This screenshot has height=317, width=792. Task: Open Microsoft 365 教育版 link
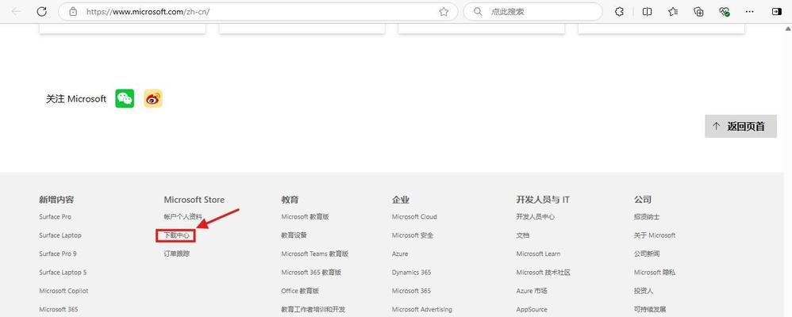click(311, 273)
